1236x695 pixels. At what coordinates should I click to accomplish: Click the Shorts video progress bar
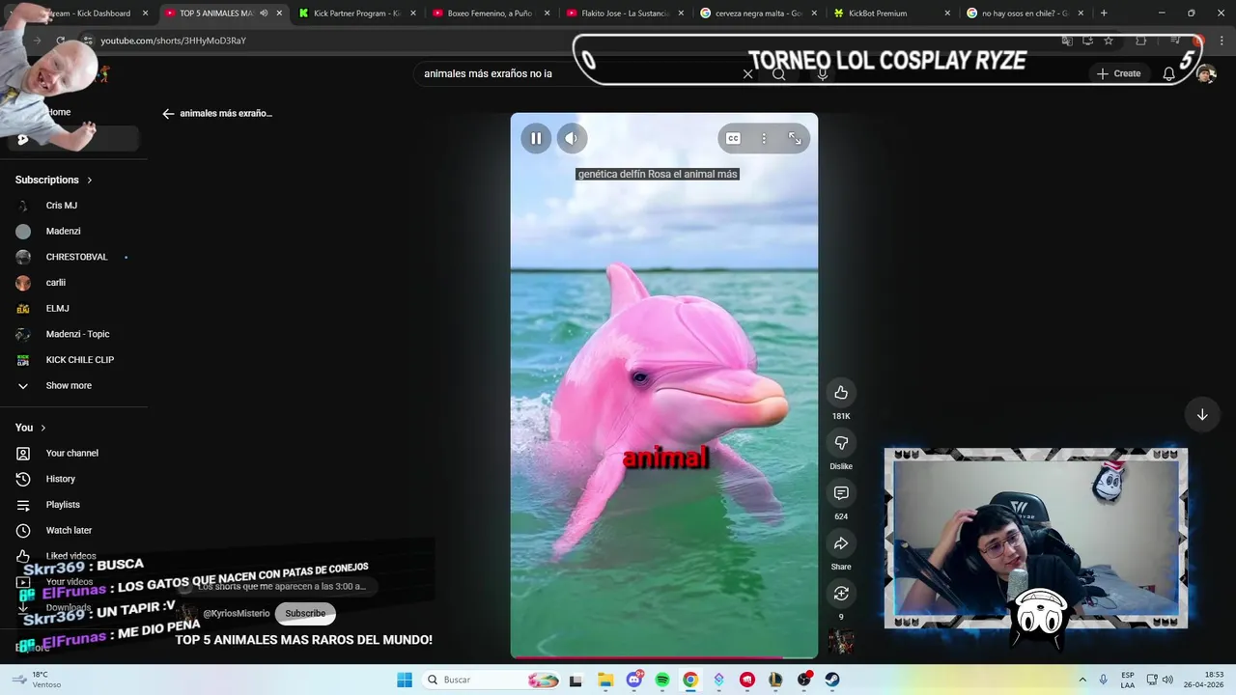click(664, 657)
